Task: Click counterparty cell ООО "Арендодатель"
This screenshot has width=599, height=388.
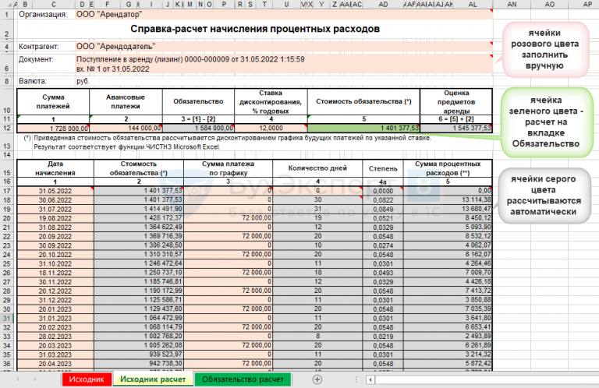Action: [x=284, y=47]
